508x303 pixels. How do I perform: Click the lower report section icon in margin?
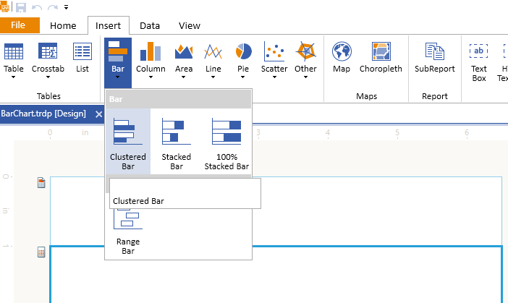[41, 252]
